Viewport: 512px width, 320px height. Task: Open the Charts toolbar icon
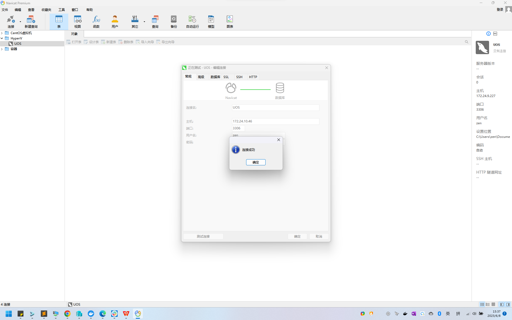pos(230,22)
